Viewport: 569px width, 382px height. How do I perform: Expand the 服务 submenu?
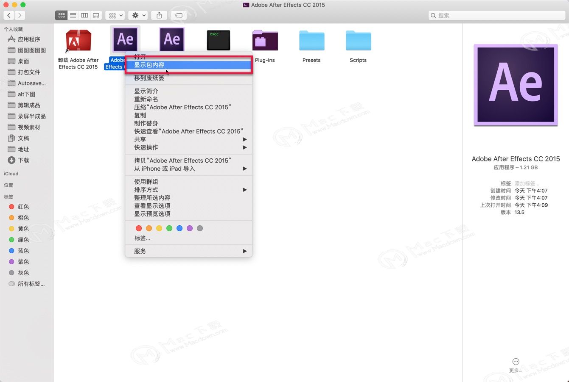pyautogui.click(x=188, y=251)
